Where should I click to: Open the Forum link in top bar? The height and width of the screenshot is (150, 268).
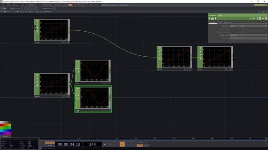pyautogui.click(x=47, y=5)
